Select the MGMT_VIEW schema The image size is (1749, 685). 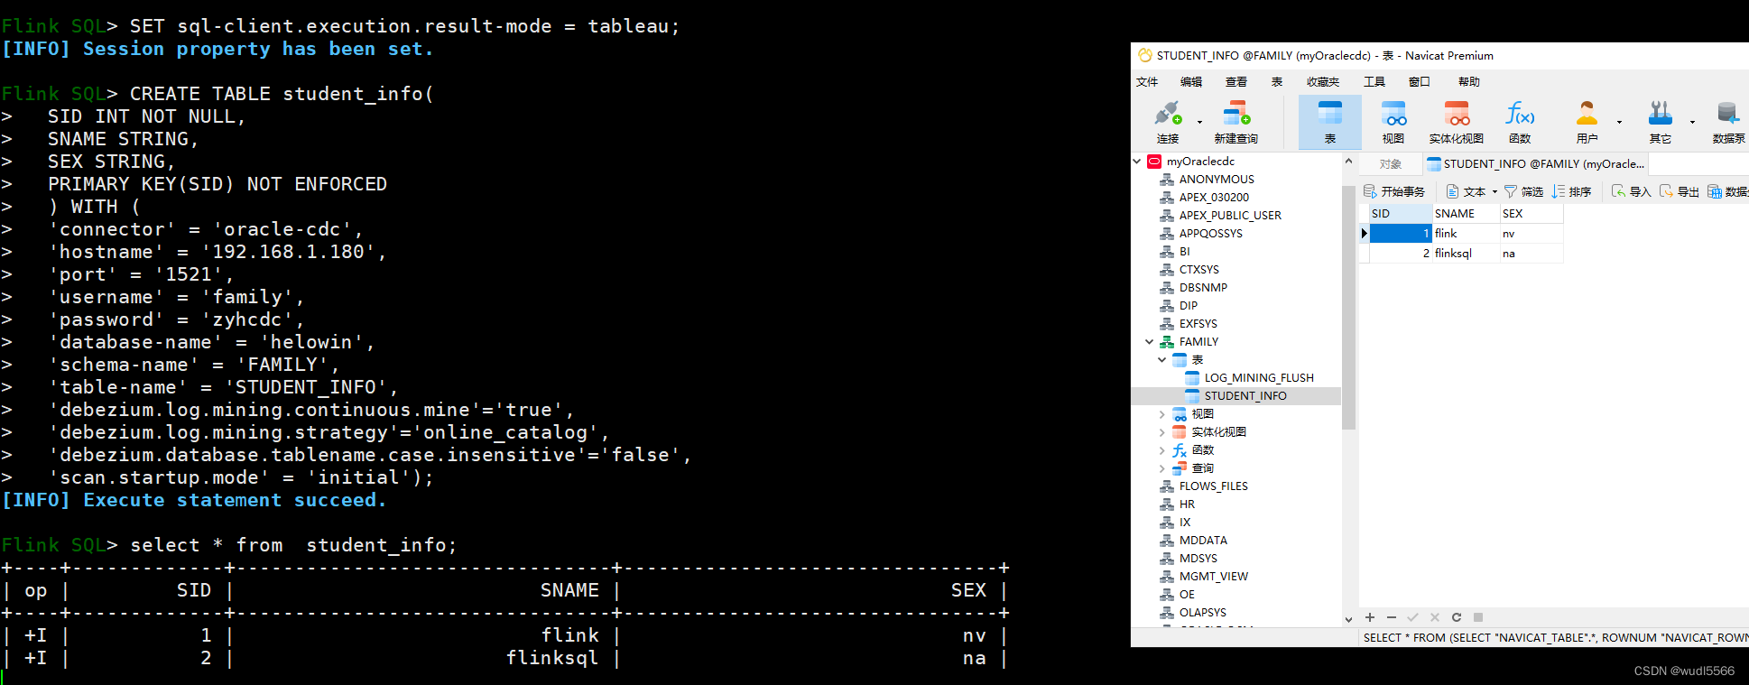pos(1214,577)
